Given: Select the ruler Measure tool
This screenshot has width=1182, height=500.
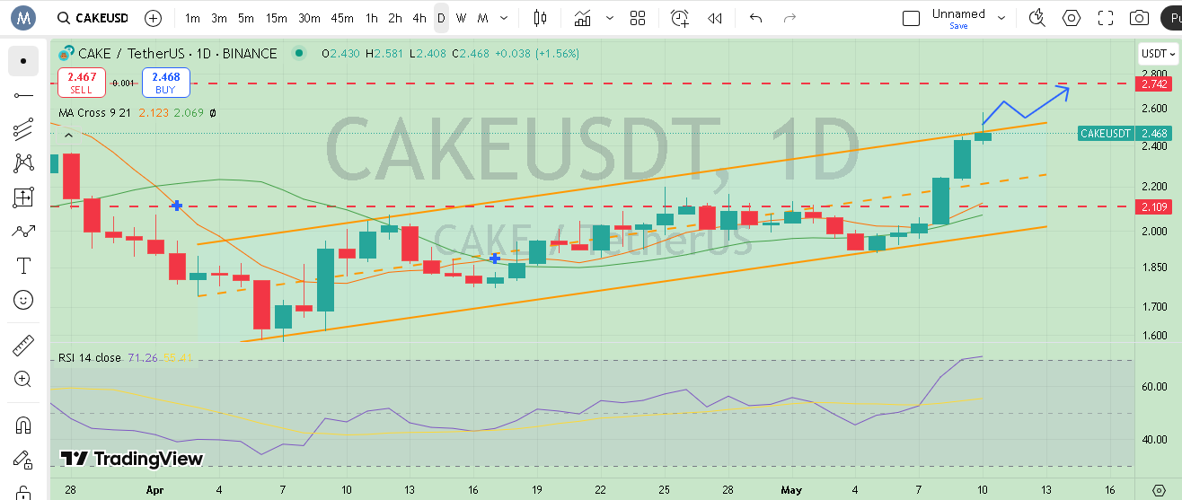Looking at the screenshot, I should click(23, 345).
